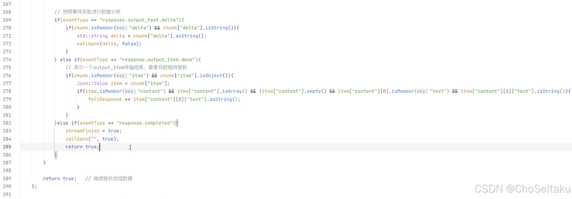The height and width of the screenshot is (199, 572).
Task: Click 'chunk["delta"].isString()' on line 270
Action: (x=200, y=28)
